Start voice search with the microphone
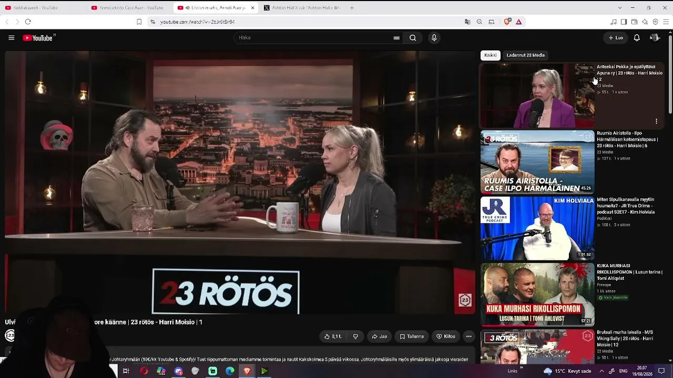673x378 pixels. click(434, 38)
